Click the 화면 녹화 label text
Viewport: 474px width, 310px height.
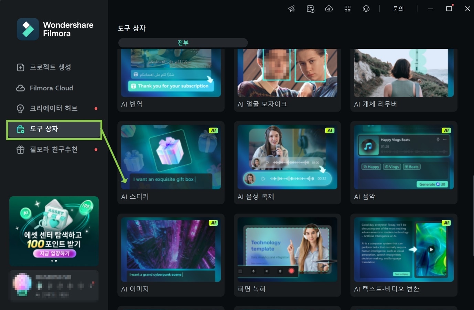tap(252, 289)
